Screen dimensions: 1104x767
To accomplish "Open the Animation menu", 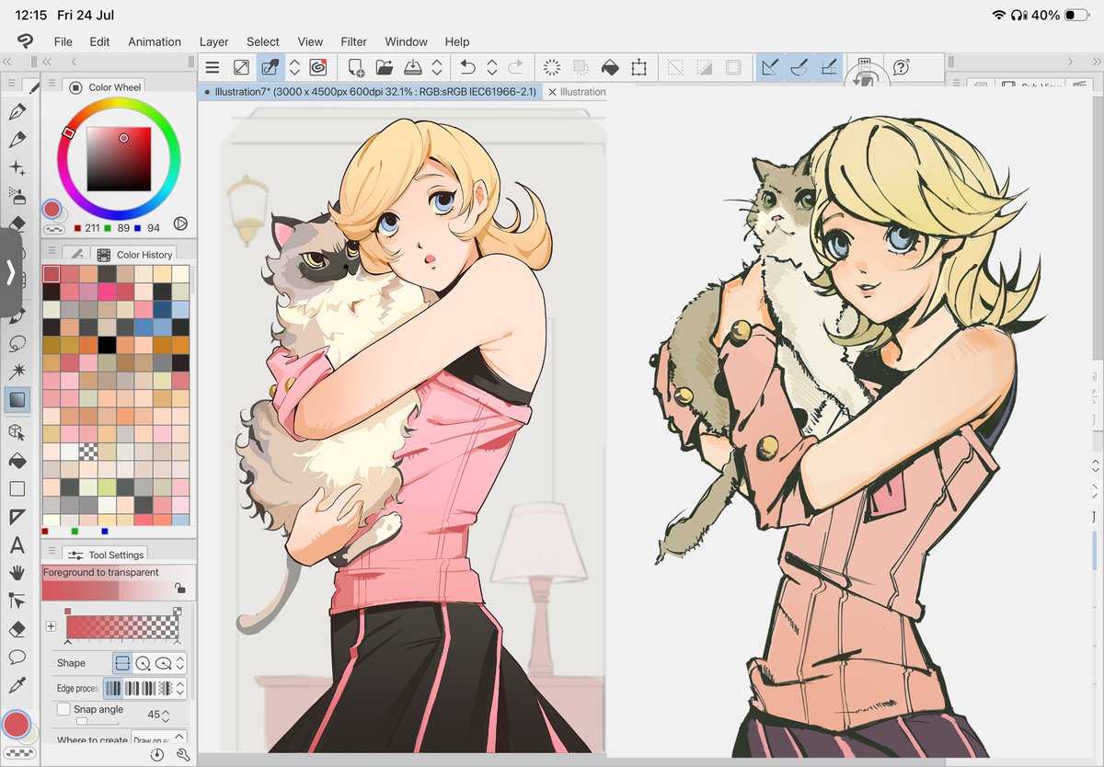I will [155, 41].
